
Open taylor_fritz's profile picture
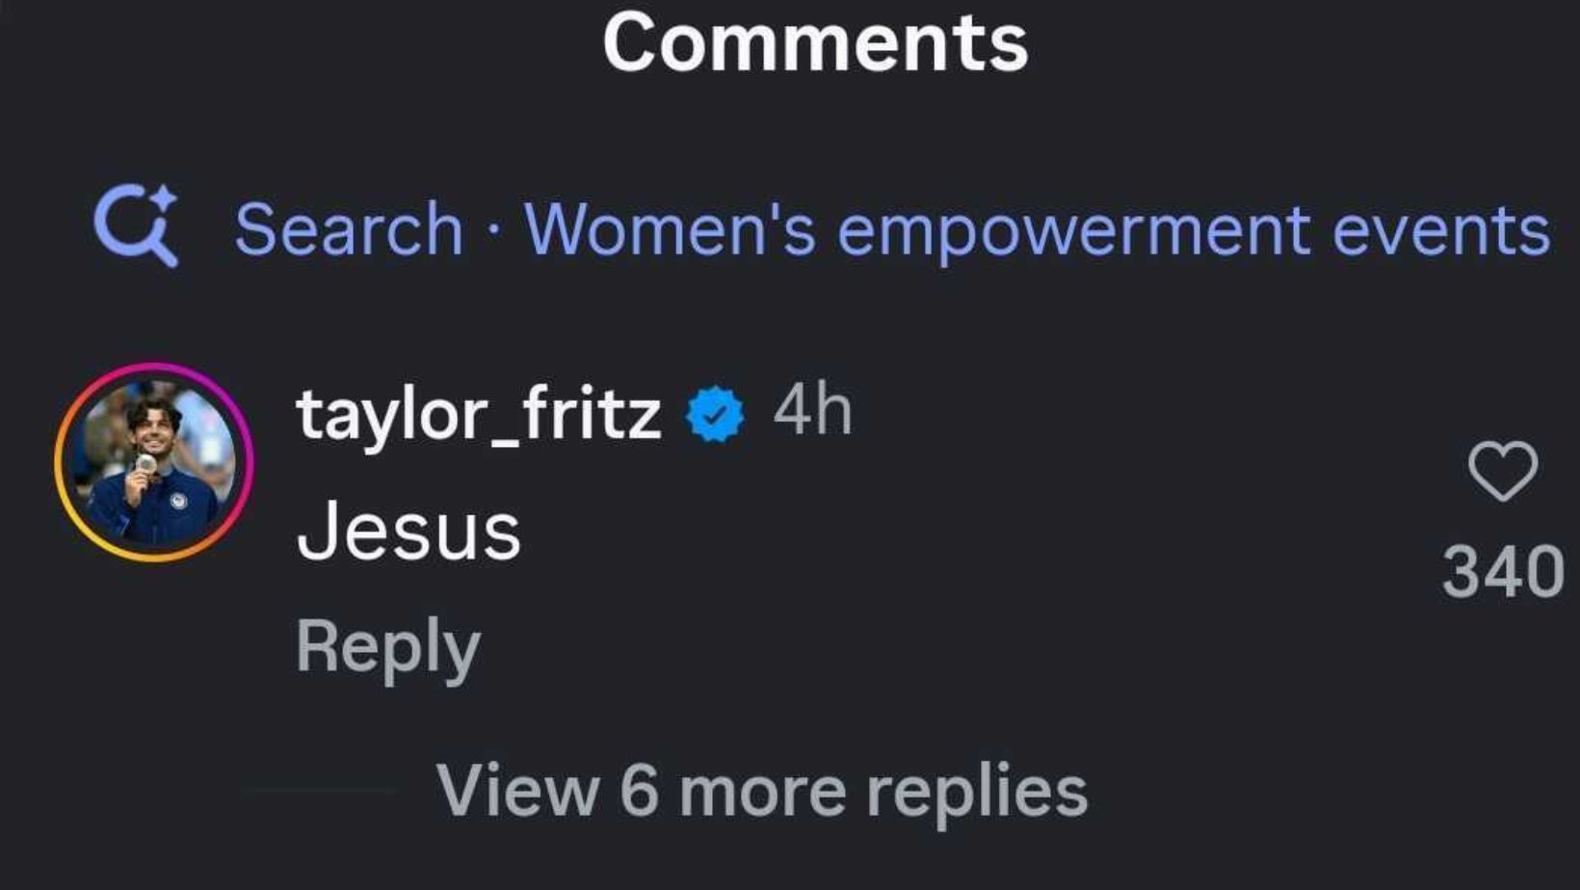tap(154, 462)
